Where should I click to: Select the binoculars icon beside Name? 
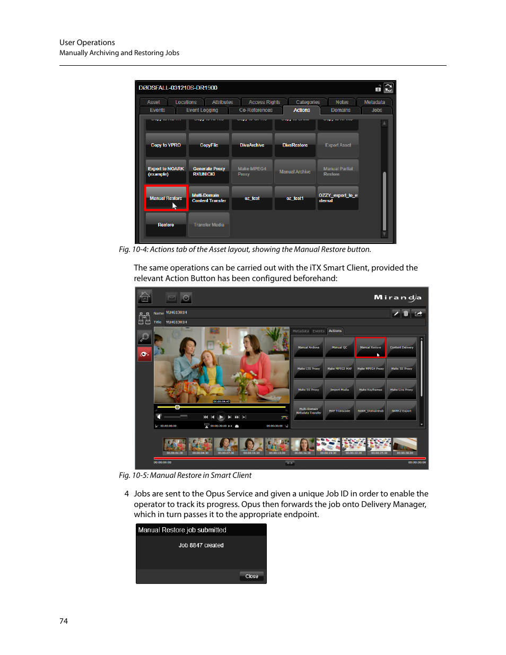coord(144,318)
